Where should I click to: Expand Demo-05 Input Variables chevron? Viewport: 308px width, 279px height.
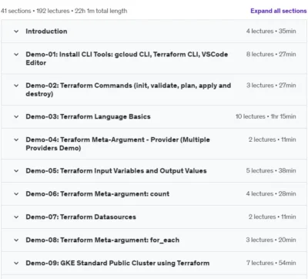(x=16, y=171)
